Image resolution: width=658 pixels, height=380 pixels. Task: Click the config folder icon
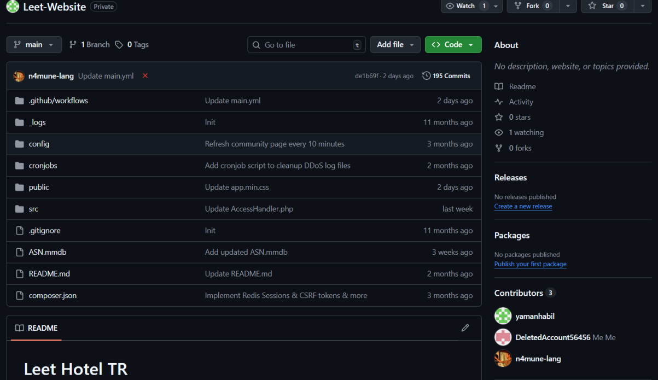(20, 144)
